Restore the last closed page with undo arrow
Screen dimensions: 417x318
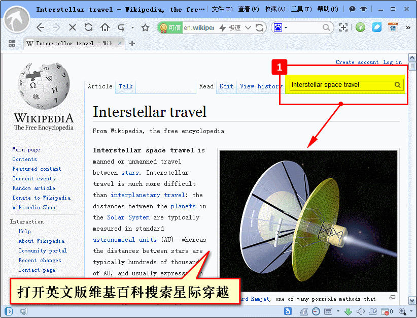click(121, 27)
